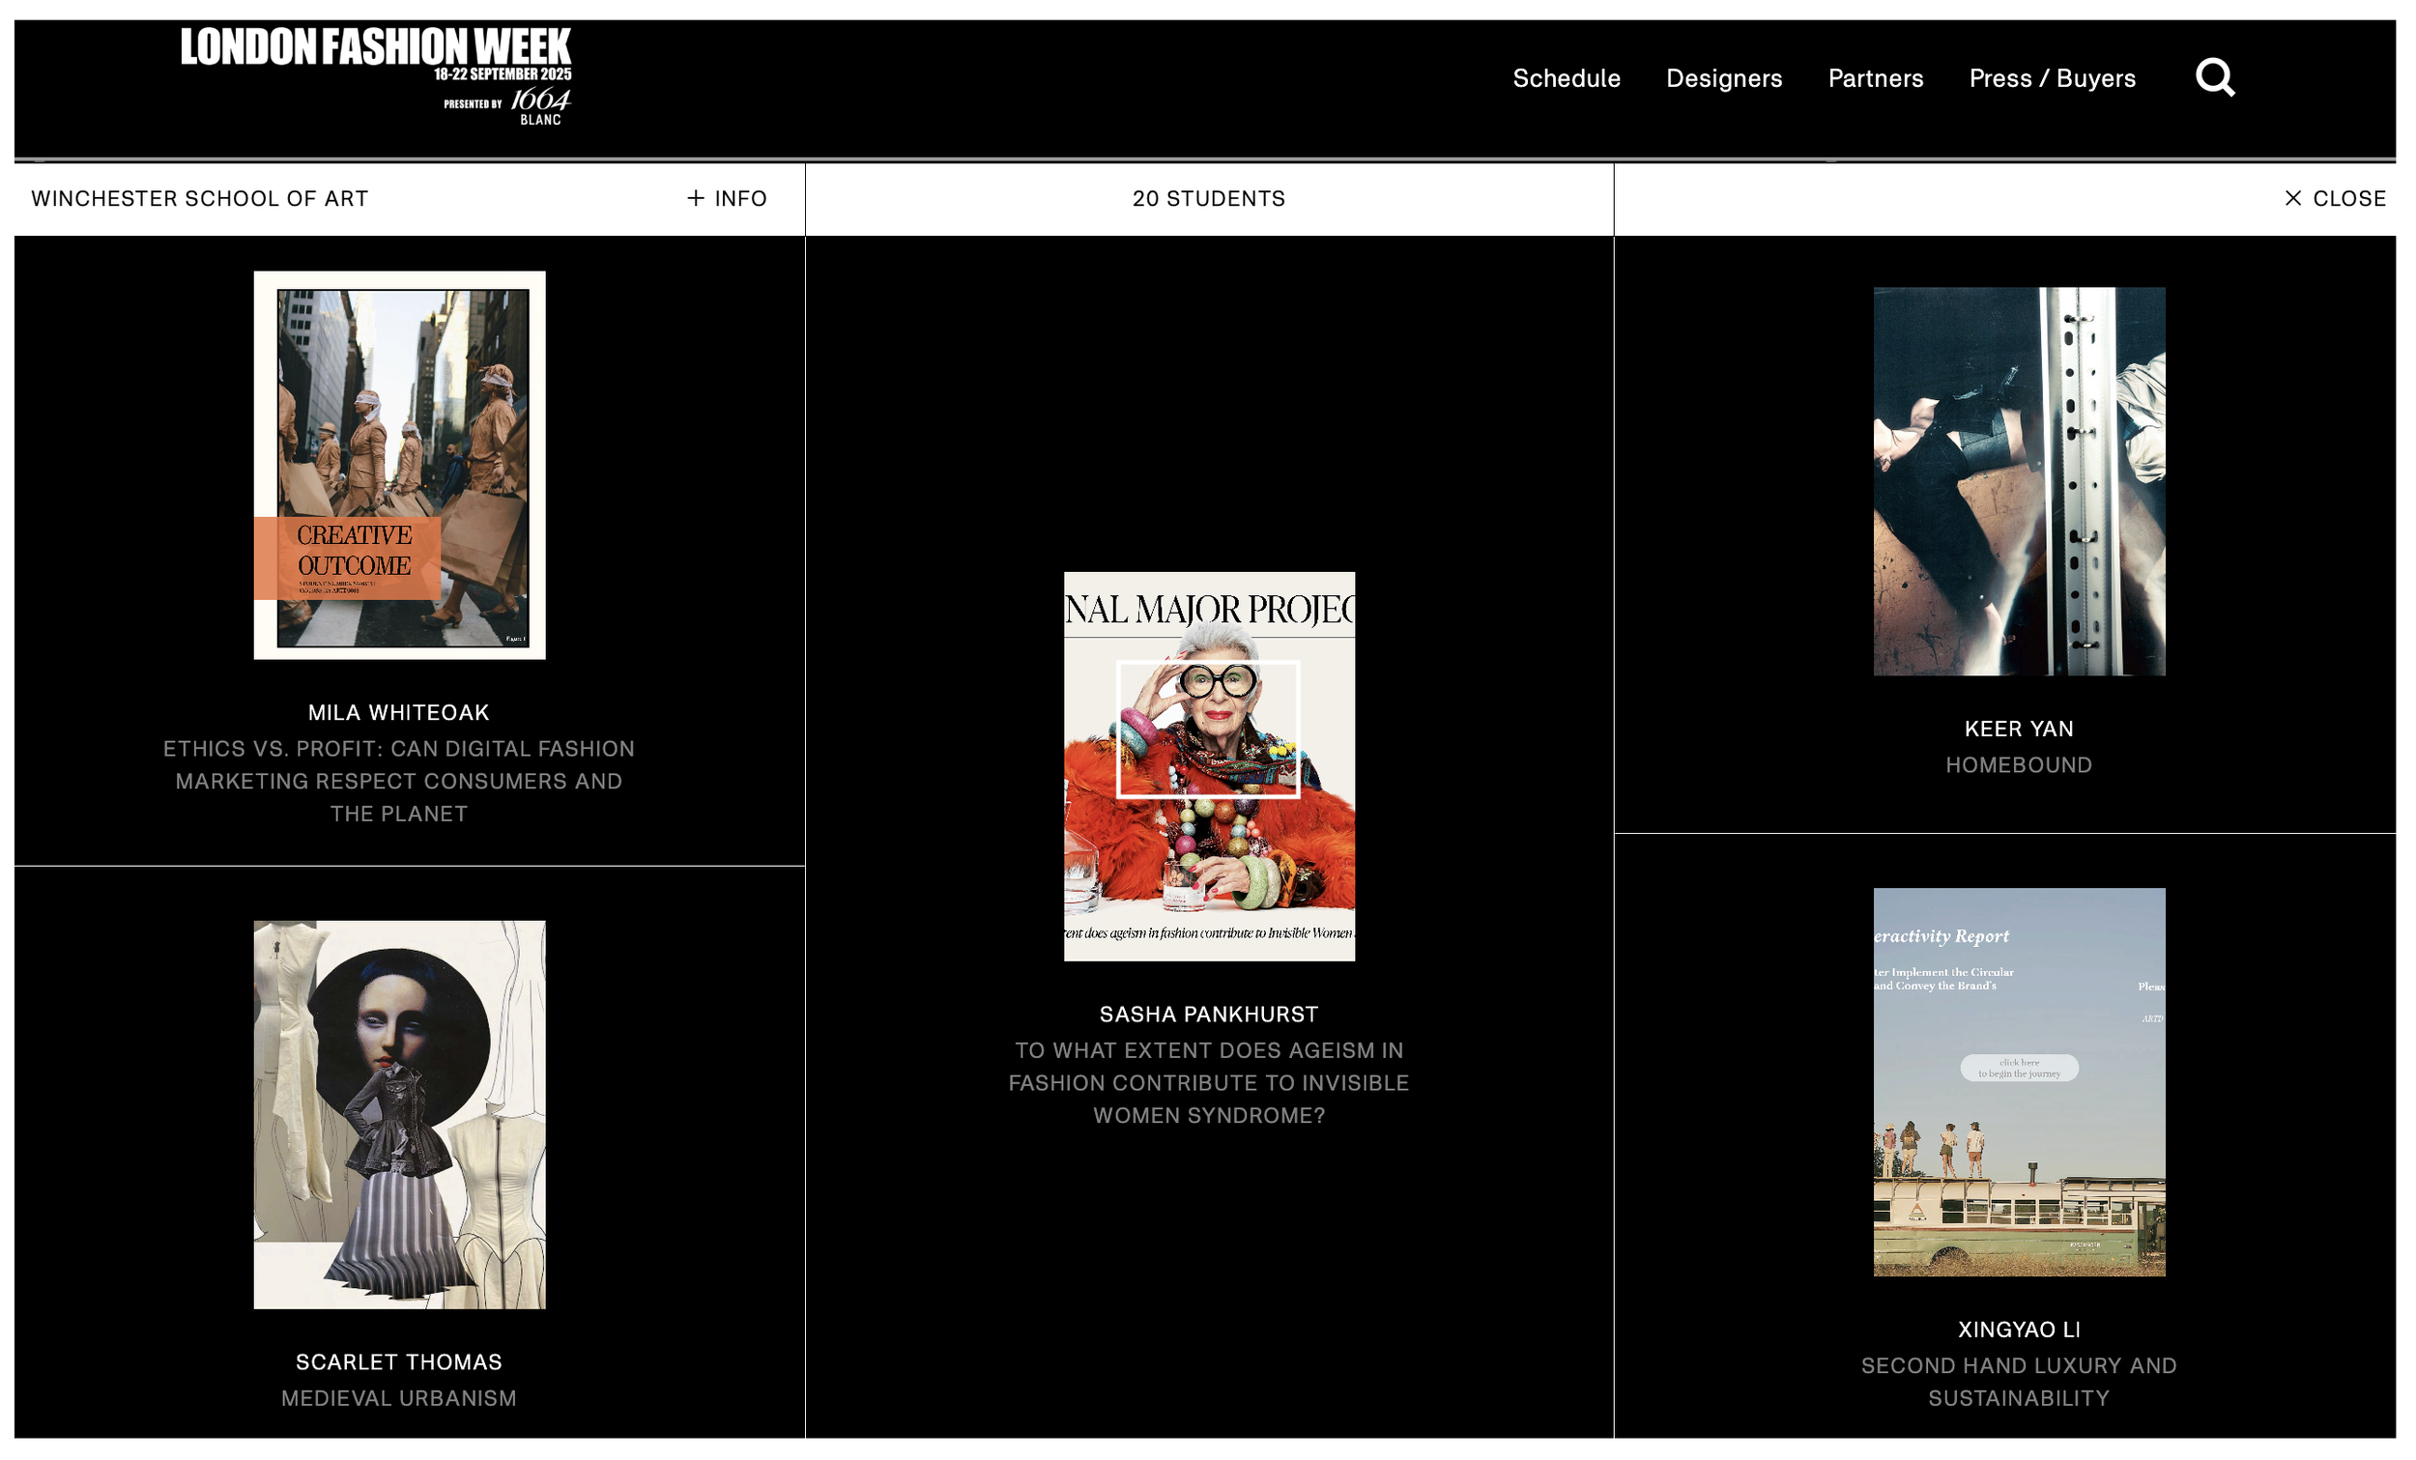Click the Winchester School of Art heading
The height and width of the screenshot is (1460, 2416).
click(200, 199)
